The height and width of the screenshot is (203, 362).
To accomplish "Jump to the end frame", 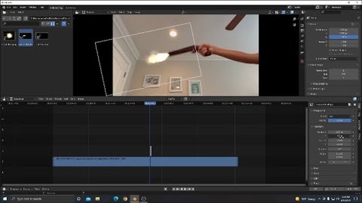I will (x=193, y=189).
